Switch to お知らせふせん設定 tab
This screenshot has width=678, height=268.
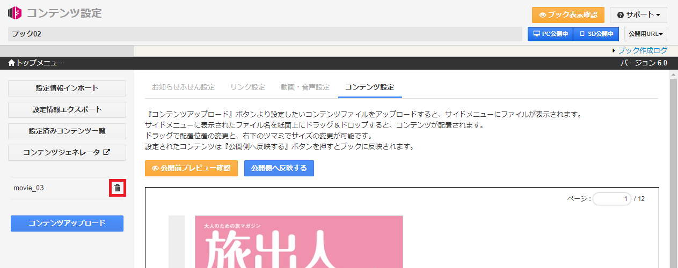point(183,87)
